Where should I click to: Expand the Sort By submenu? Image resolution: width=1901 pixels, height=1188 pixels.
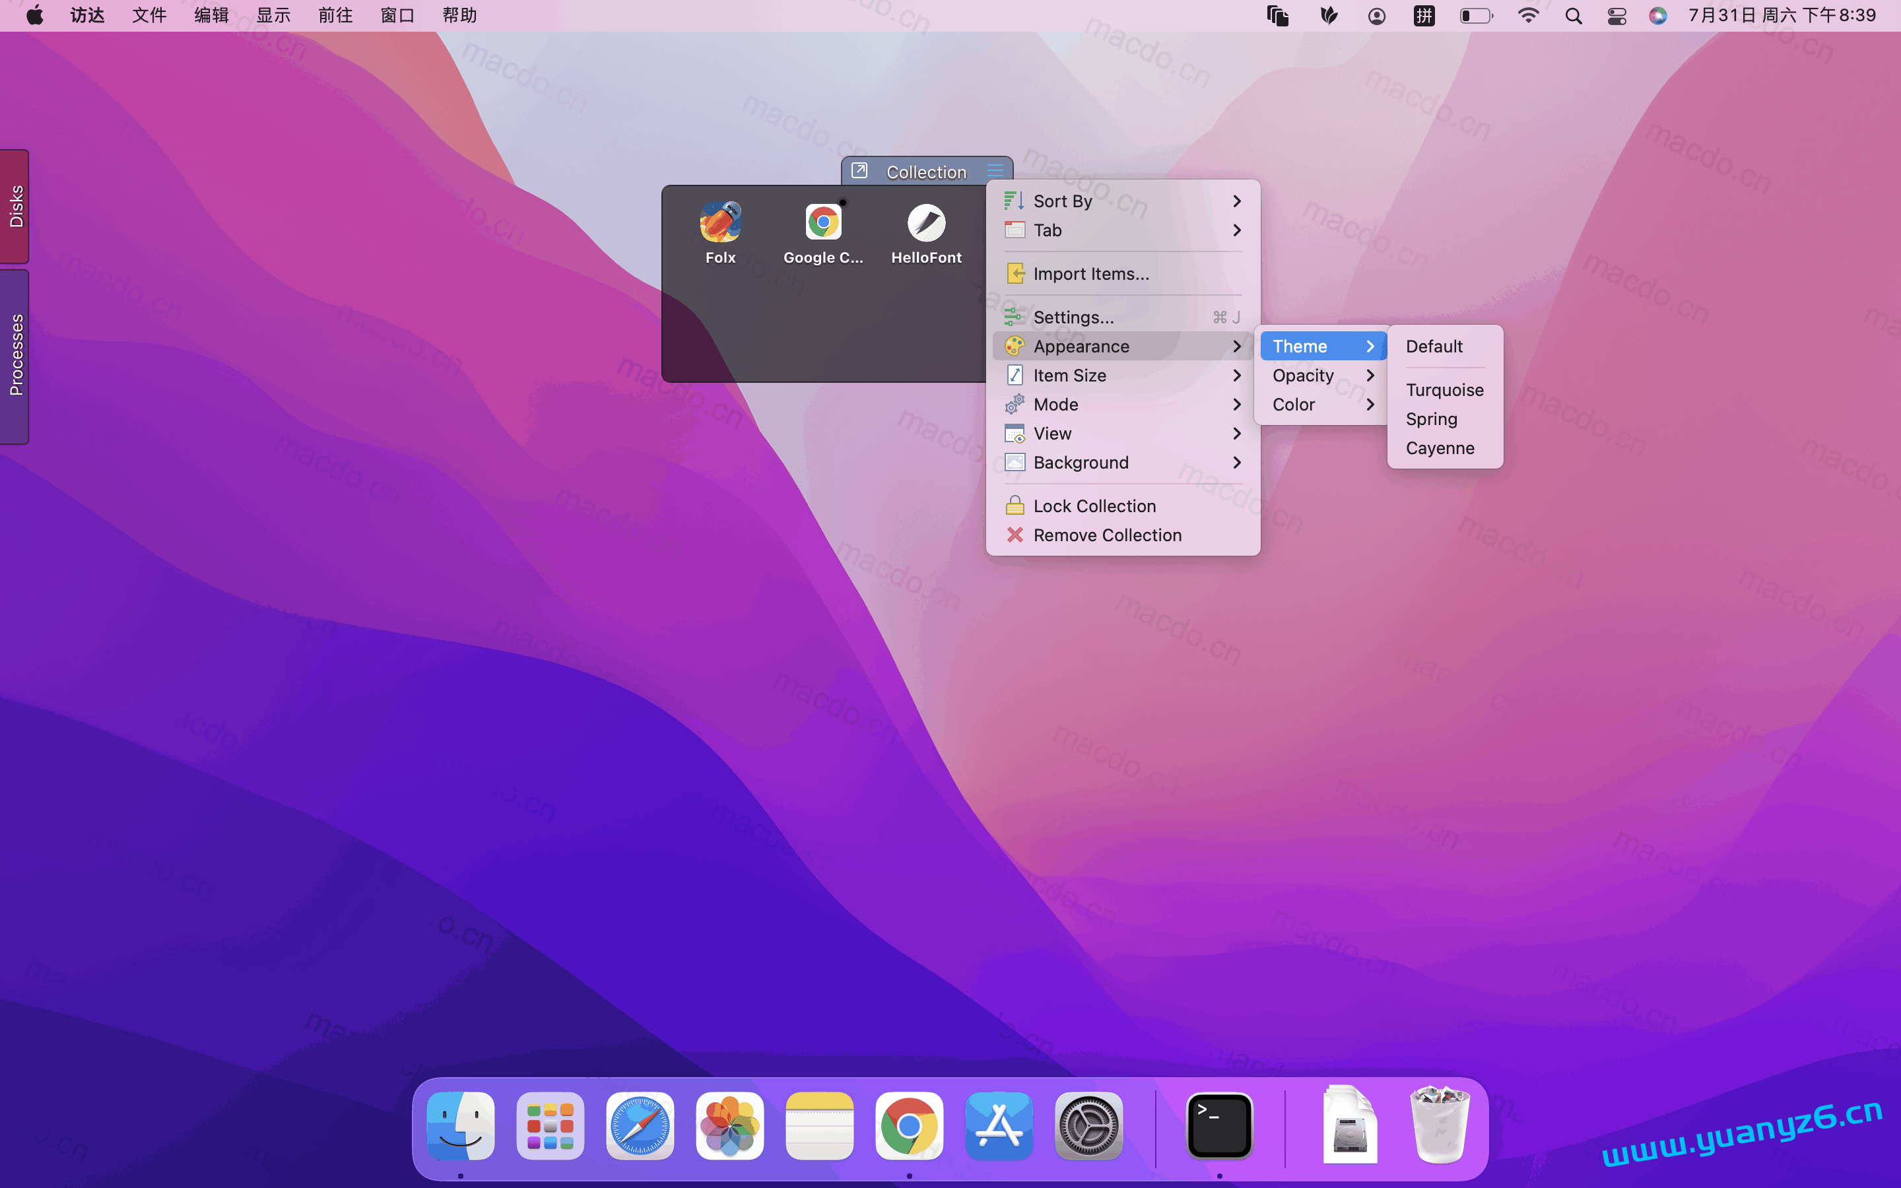pyautogui.click(x=1062, y=201)
